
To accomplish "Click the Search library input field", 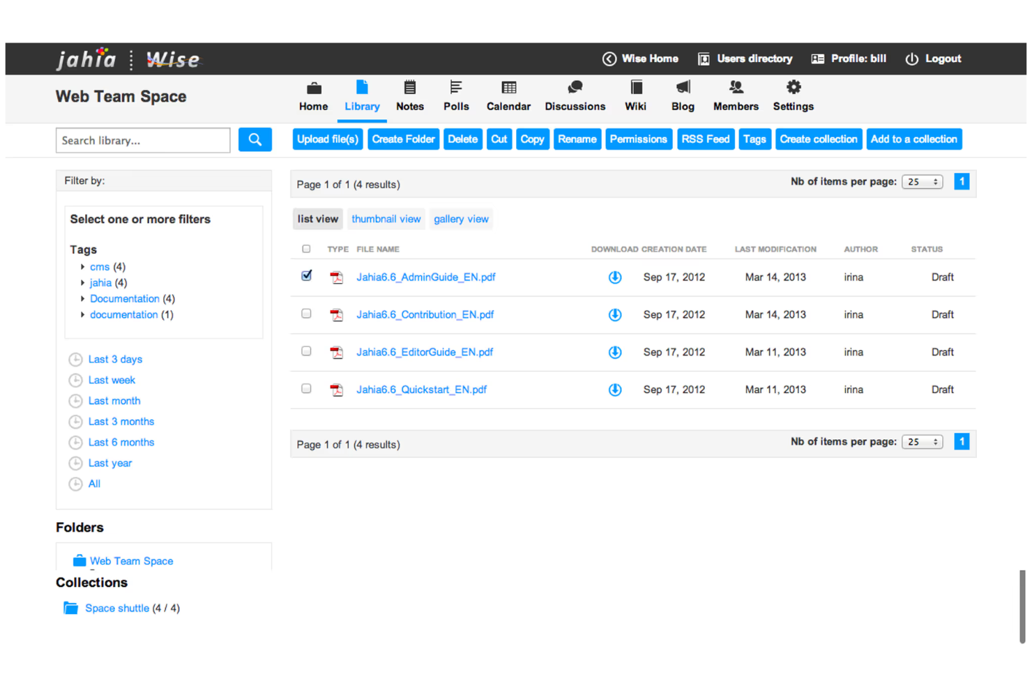I will tap(143, 140).
